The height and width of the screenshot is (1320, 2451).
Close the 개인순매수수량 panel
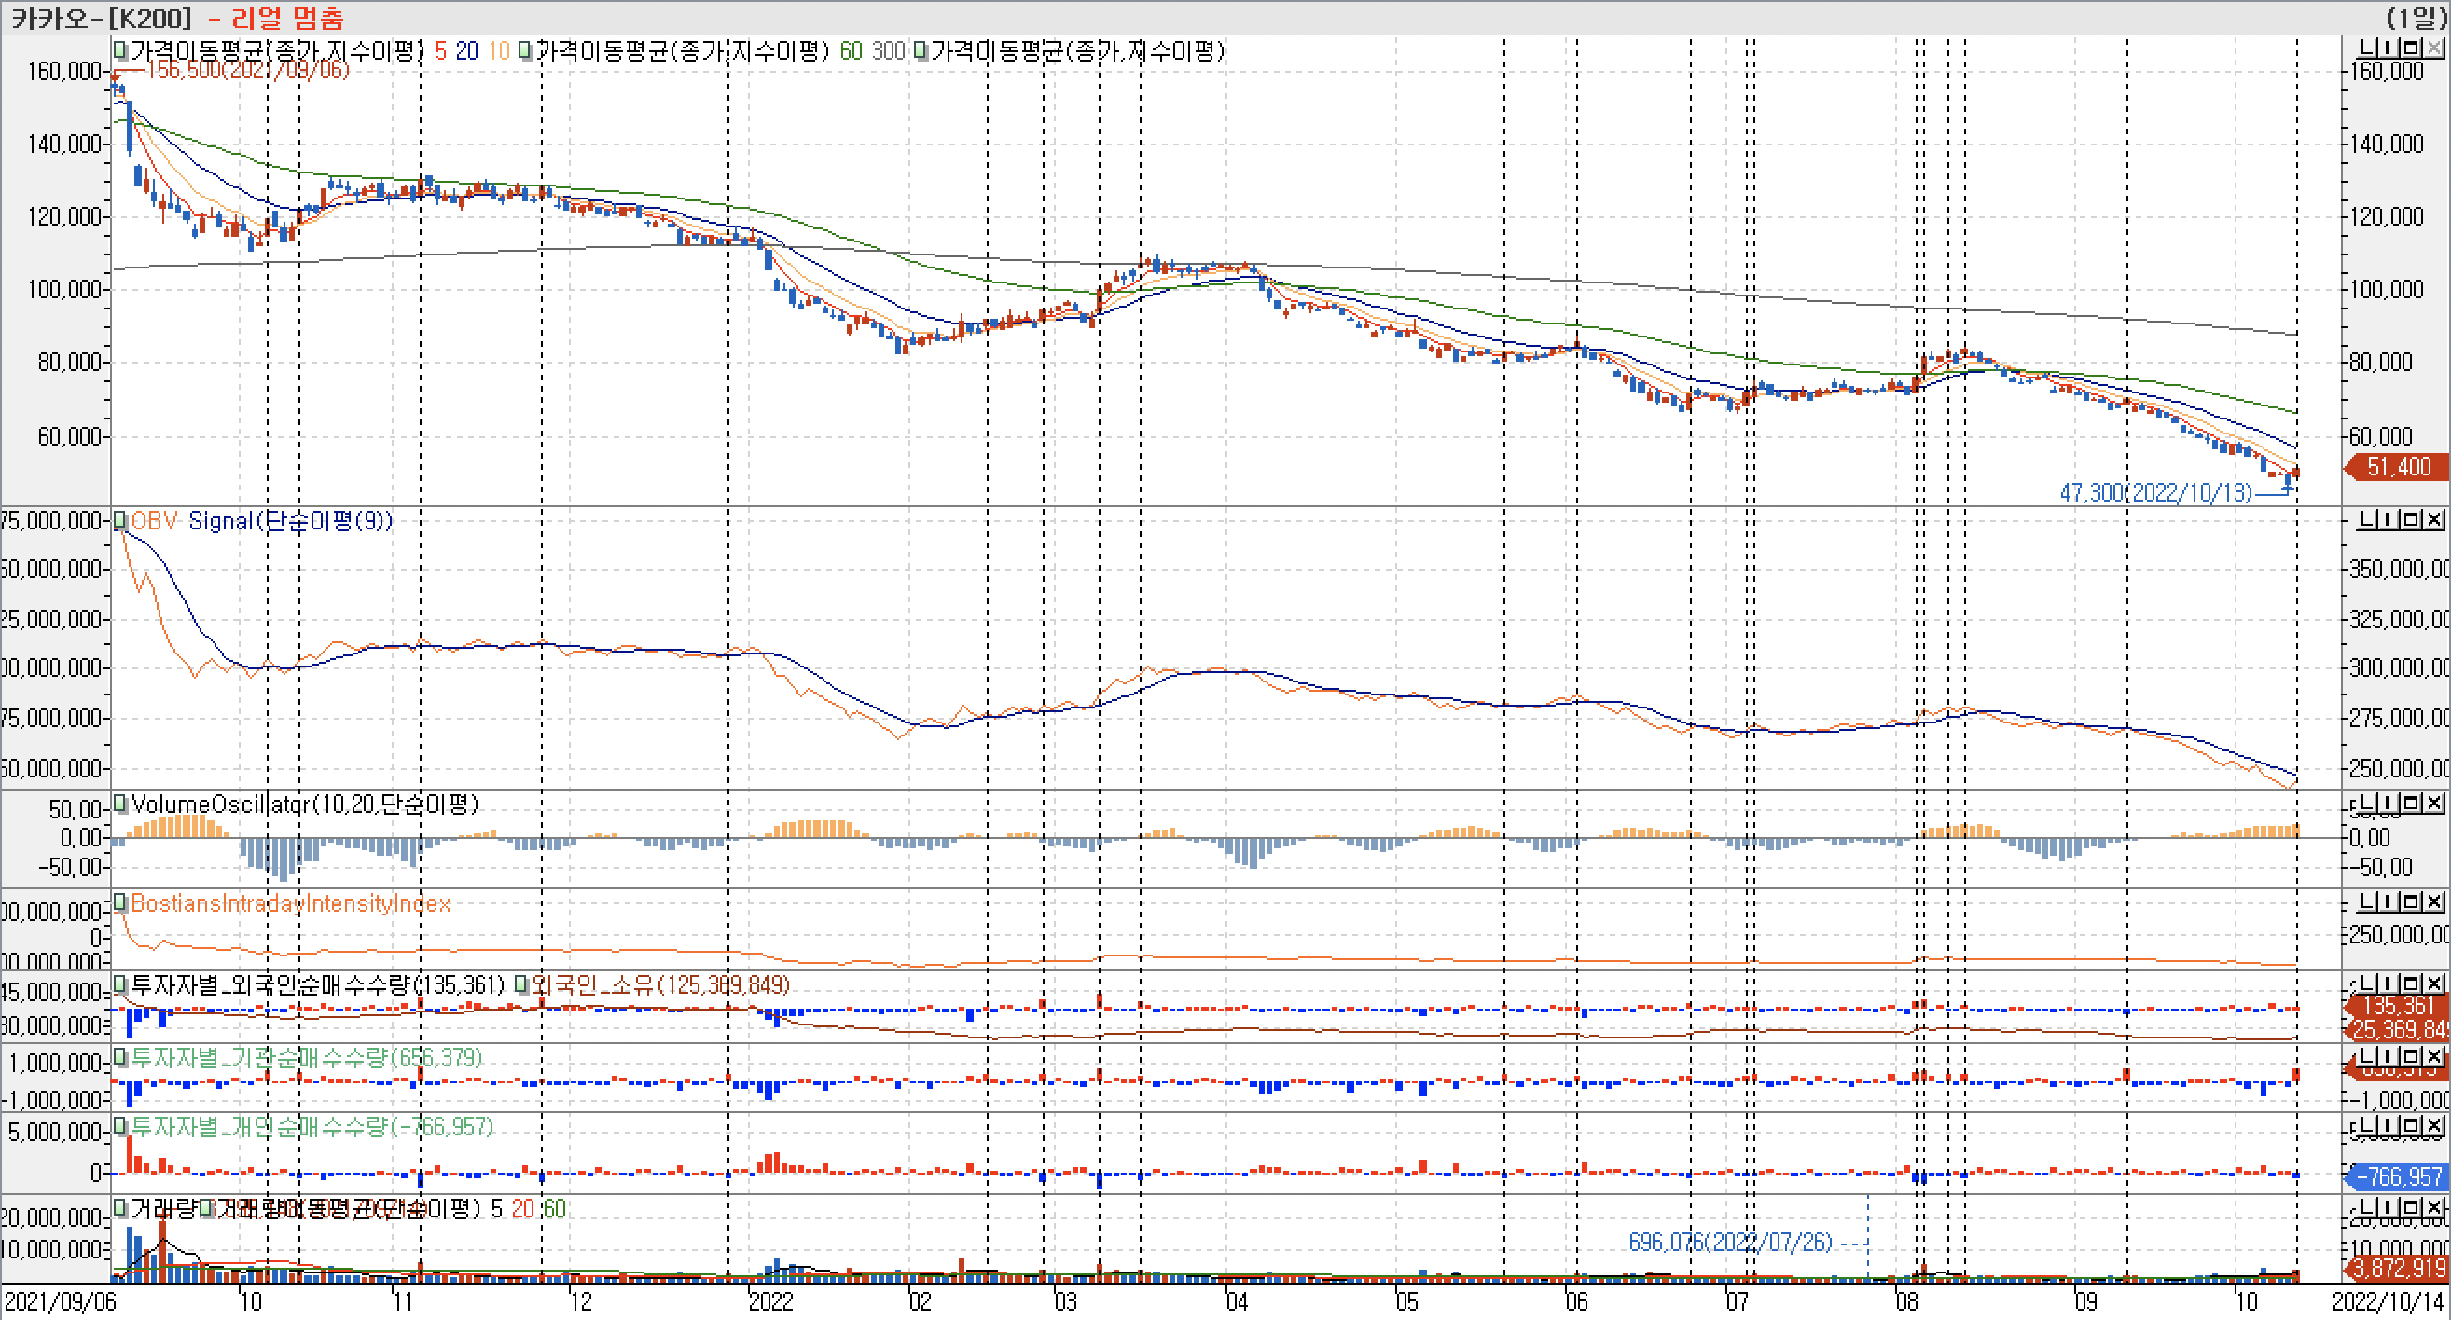click(2434, 1125)
